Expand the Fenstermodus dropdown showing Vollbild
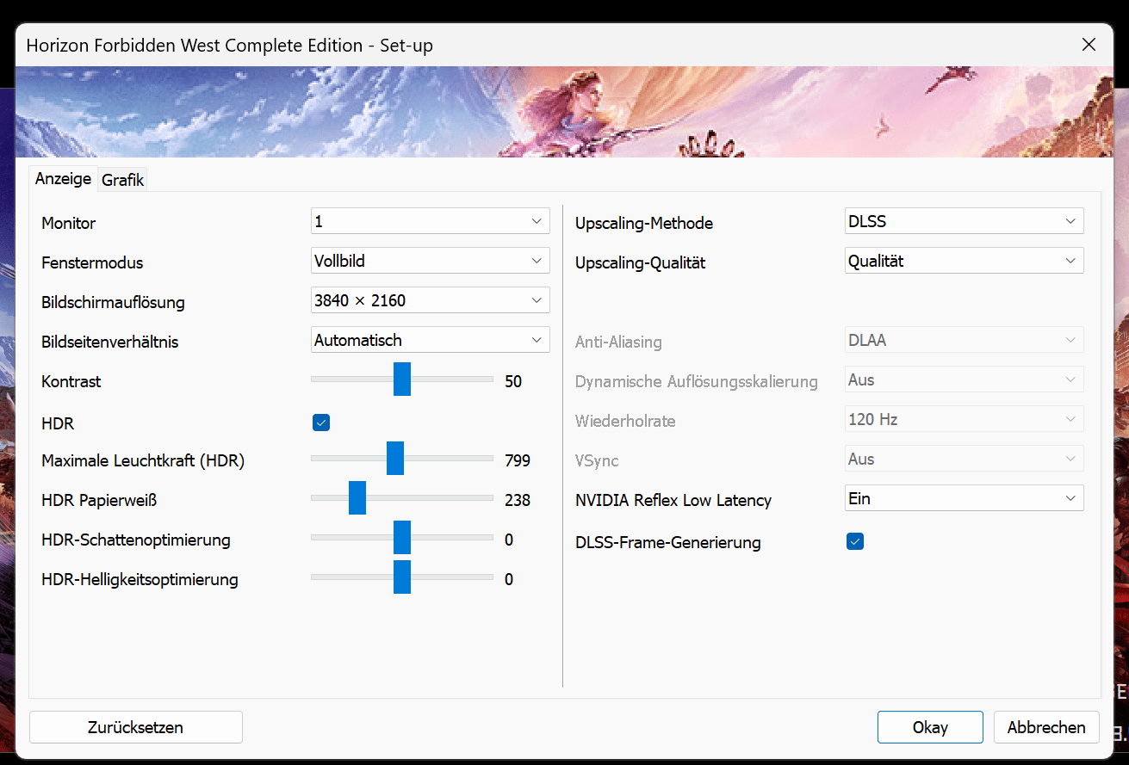This screenshot has height=765, width=1129. pyautogui.click(x=430, y=261)
